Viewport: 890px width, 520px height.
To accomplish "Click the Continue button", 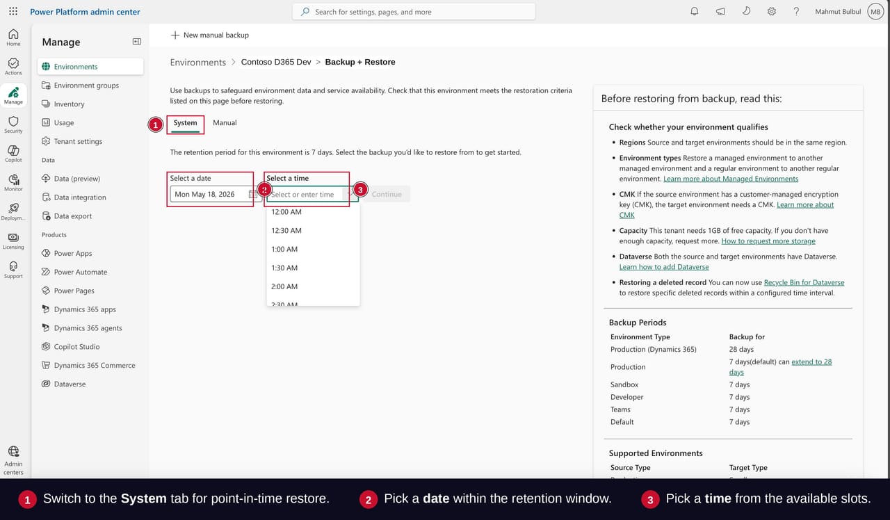I will click(x=387, y=195).
